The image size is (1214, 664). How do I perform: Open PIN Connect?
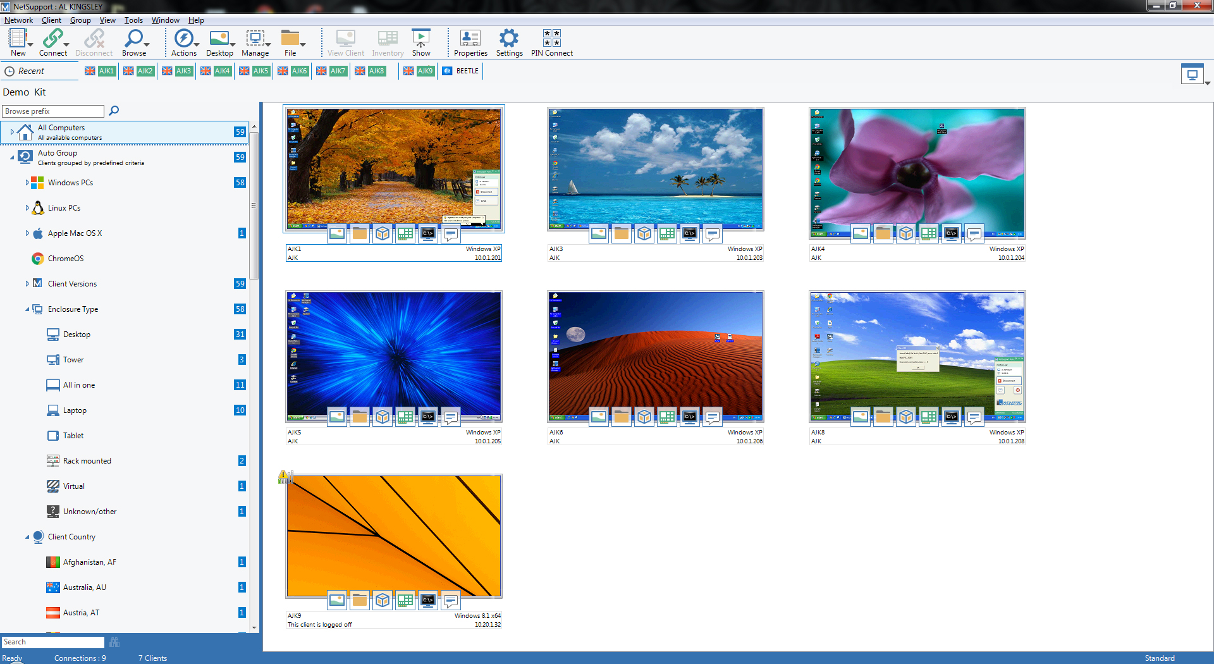[551, 42]
